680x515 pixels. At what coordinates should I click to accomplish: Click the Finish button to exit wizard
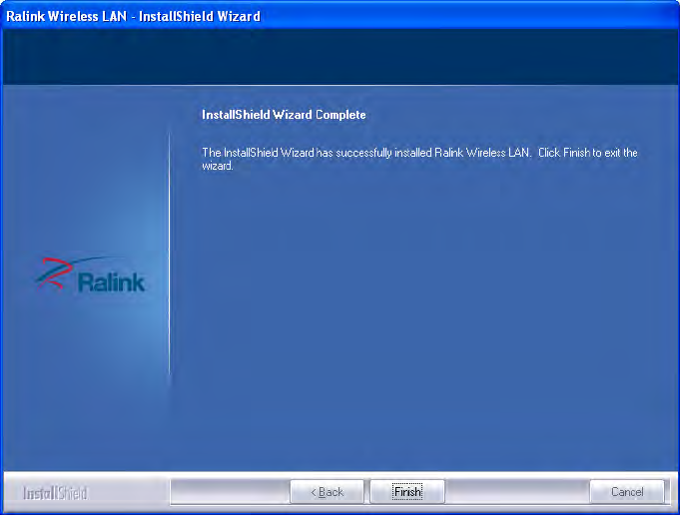coord(407,492)
